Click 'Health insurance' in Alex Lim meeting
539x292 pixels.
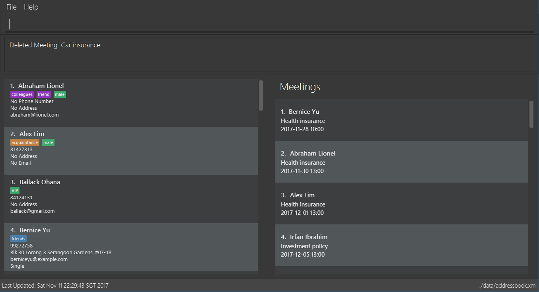click(303, 204)
